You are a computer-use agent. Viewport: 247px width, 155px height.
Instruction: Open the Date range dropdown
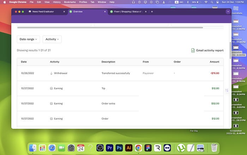click(x=28, y=39)
